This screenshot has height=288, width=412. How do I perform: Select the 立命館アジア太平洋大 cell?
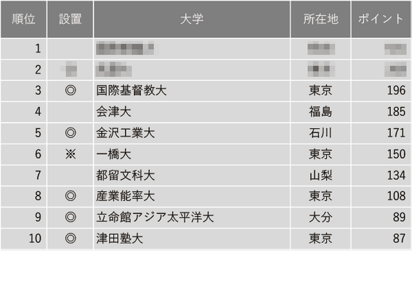(x=154, y=217)
